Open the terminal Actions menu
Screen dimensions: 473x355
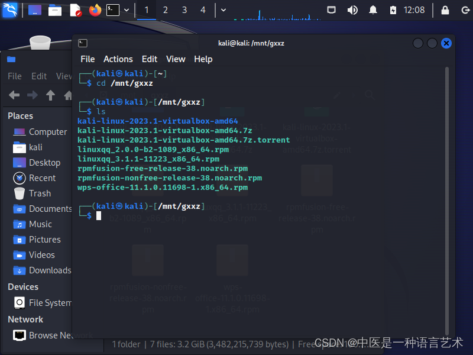click(118, 59)
